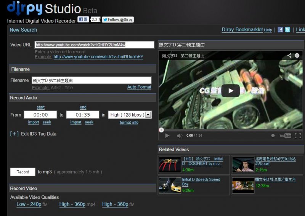Open the New Search link
Image resolution: width=305 pixels, height=216 pixels.
(x=23, y=30)
